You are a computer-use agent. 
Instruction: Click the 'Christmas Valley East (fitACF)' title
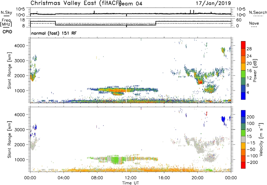pyautogui.click(x=76, y=3)
